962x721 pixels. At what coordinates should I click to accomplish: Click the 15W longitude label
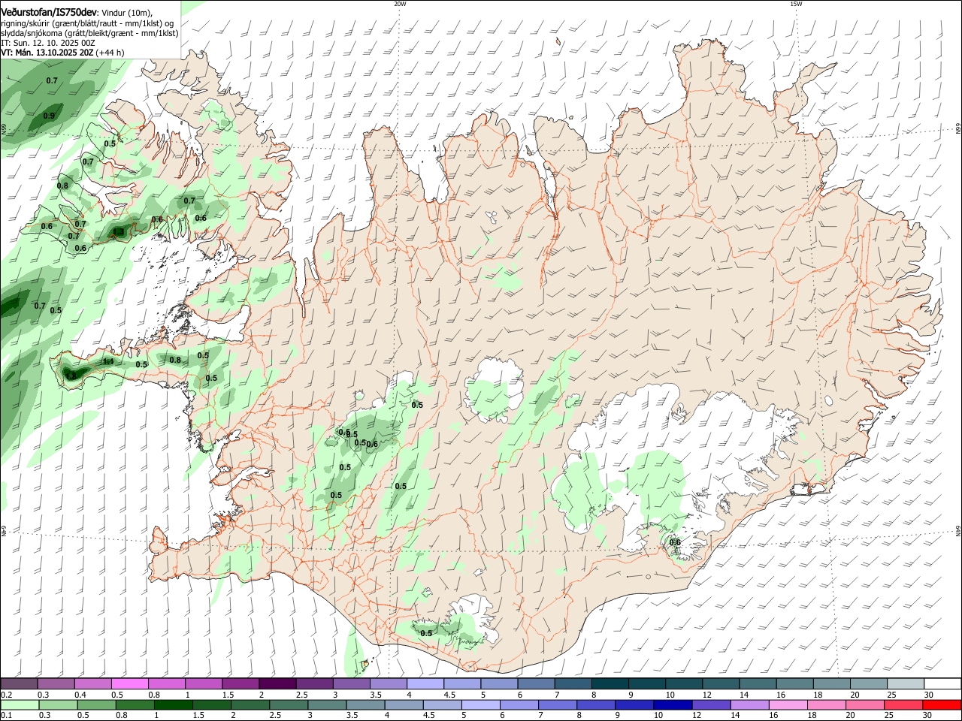(796, 4)
